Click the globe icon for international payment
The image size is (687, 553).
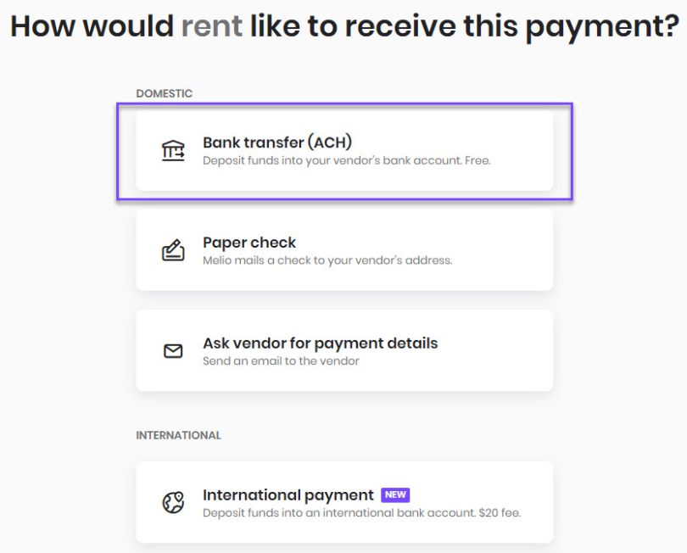coord(173,502)
